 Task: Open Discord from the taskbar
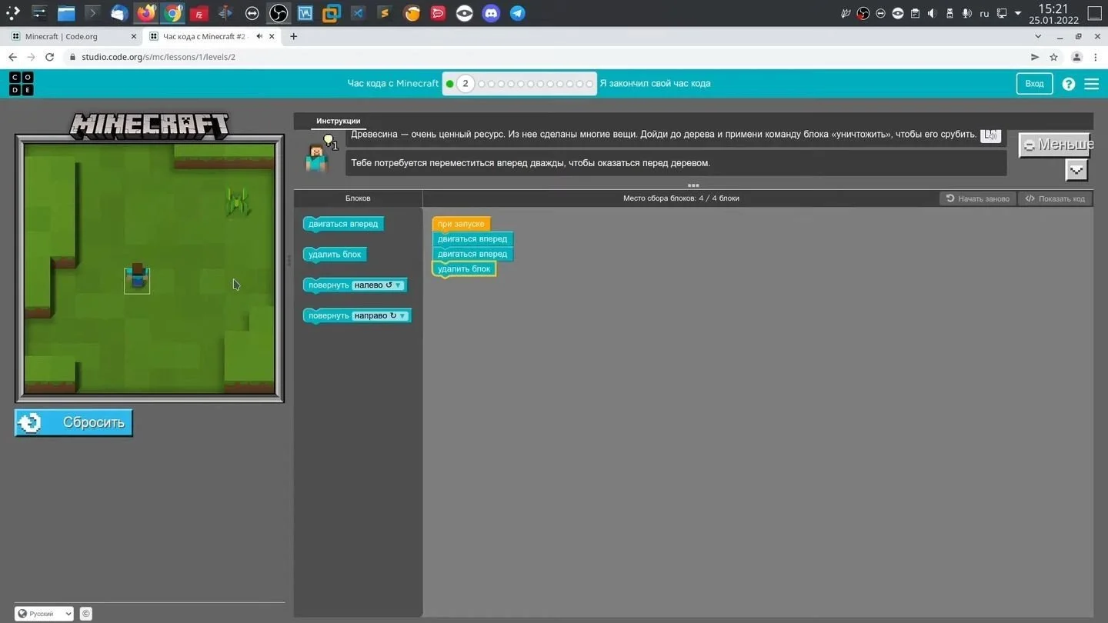click(x=491, y=13)
